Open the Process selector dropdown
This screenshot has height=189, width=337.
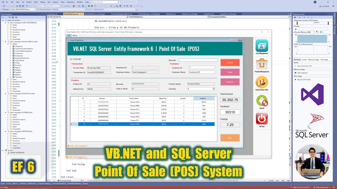23,9
